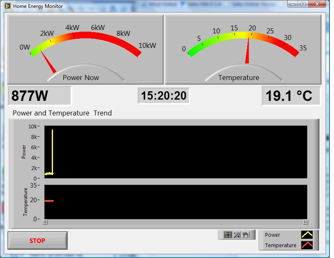The height and width of the screenshot is (258, 334).
Task: Maximize the Home Energy Monitor window
Action: pos(303,4)
